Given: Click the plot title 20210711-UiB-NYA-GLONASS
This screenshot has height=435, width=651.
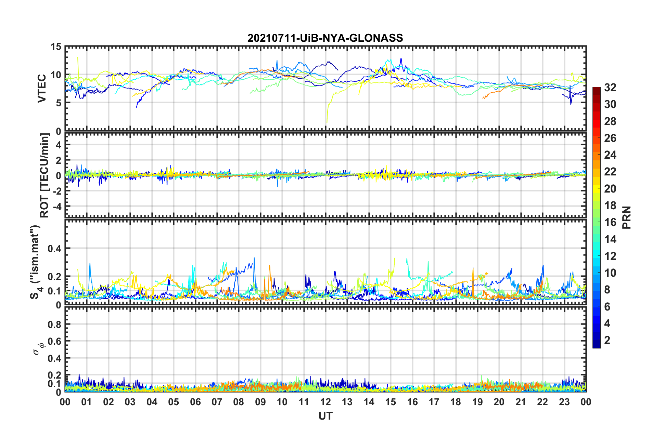Looking at the screenshot, I should (x=325, y=38).
